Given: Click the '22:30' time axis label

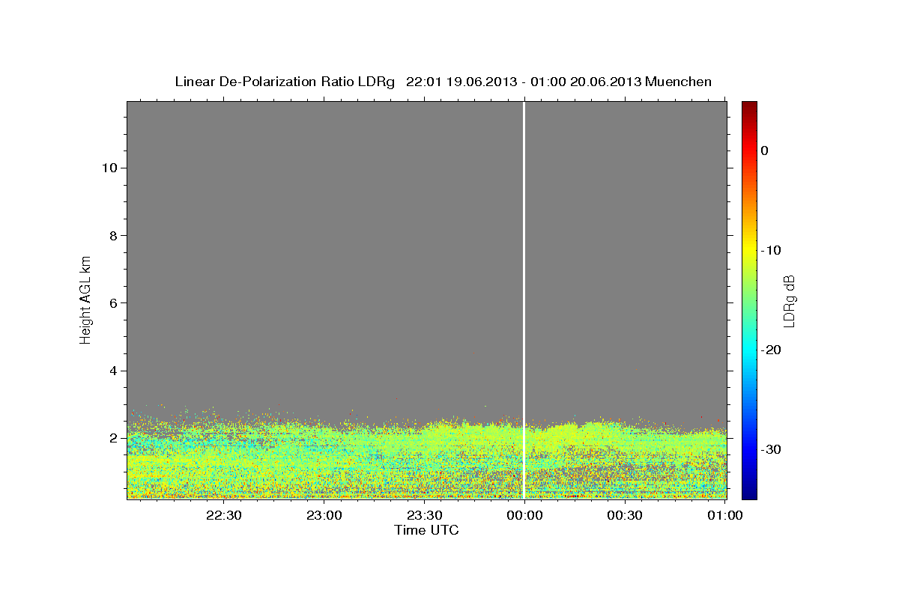Looking at the screenshot, I should [224, 515].
